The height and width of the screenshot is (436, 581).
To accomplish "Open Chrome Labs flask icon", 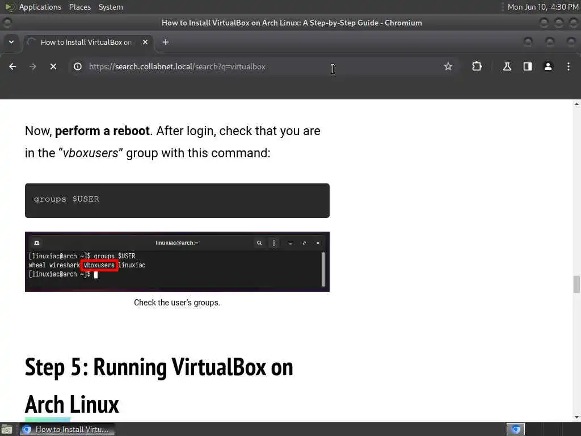I will [507, 67].
